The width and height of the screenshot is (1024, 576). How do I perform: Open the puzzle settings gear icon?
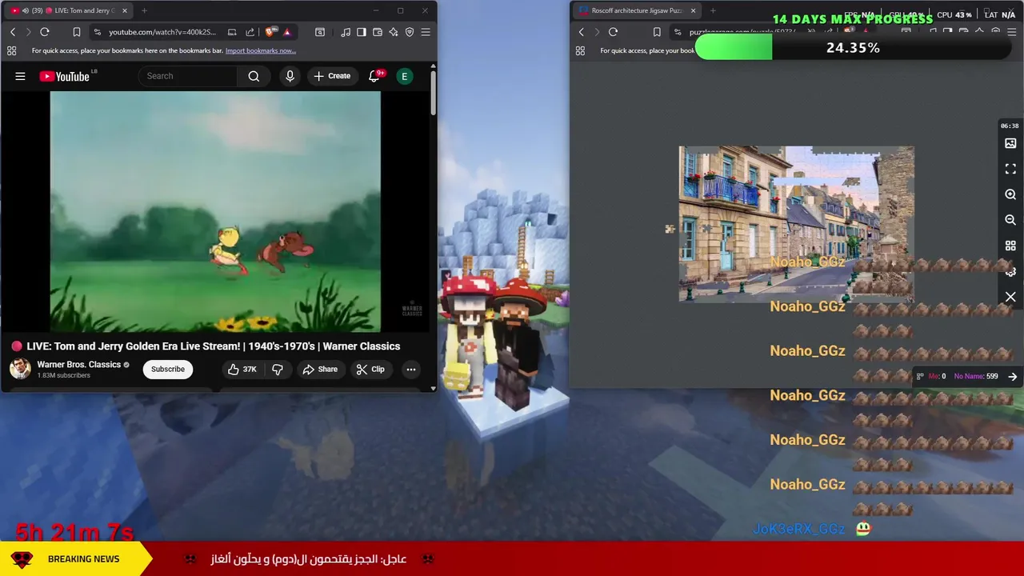1012,272
